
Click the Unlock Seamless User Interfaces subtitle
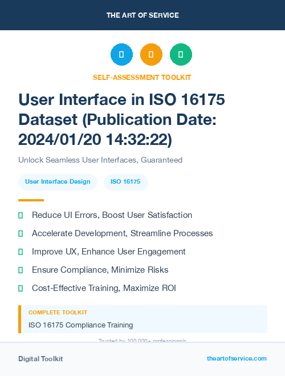[x=100, y=160]
